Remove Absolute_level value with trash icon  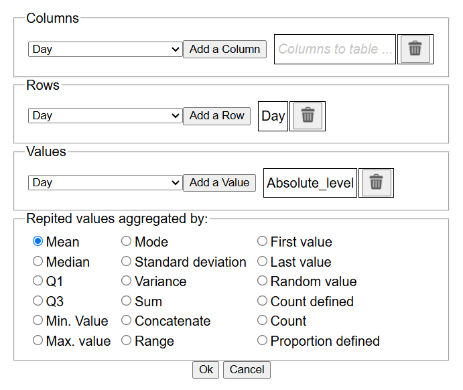coord(376,183)
